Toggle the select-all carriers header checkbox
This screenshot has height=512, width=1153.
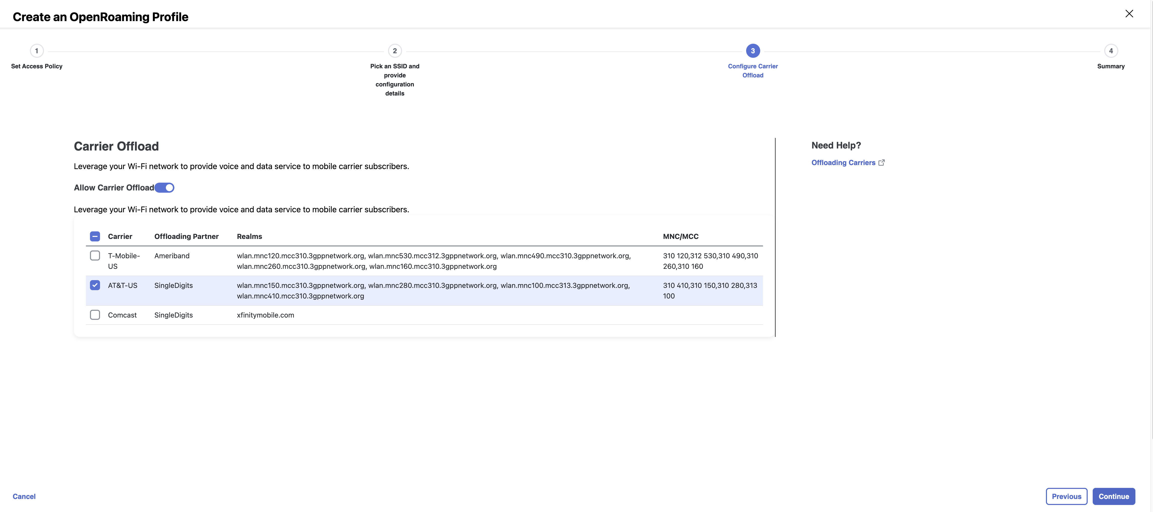95,236
